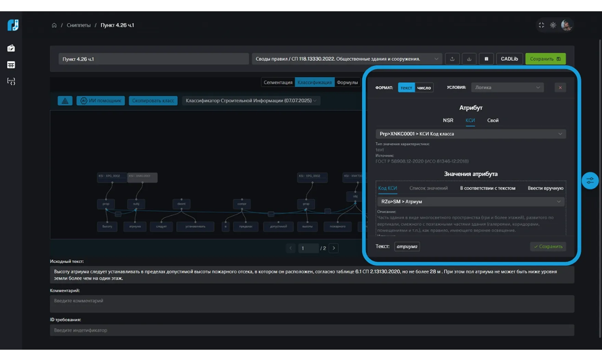The image size is (602, 361).
Task: Click the "Скопировать класс" button
Action: (153, 101)
